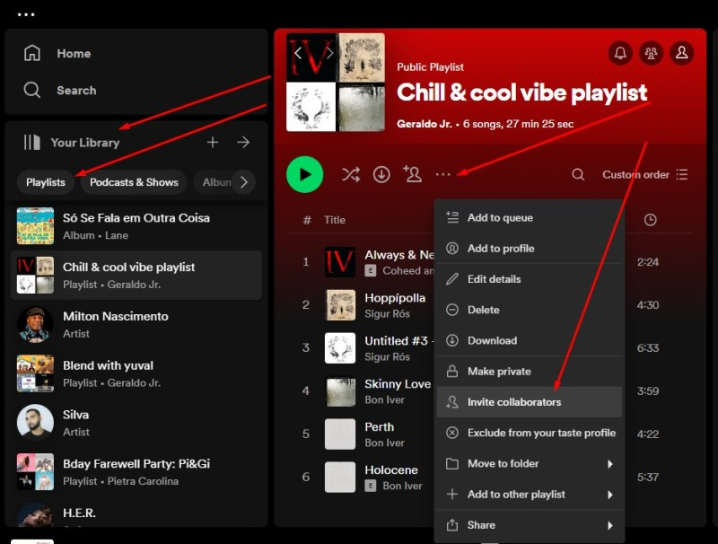Click the green Play button

pyautogui.click(x=305, y=174)
